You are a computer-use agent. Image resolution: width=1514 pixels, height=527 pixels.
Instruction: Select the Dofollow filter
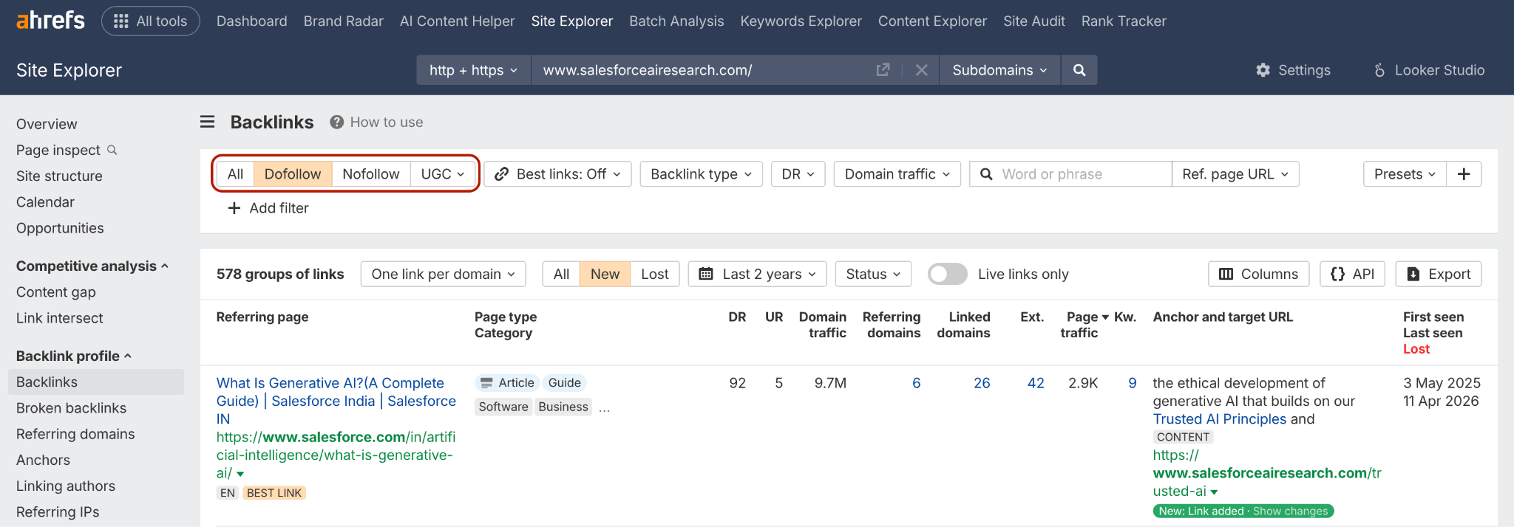[293, 174]
